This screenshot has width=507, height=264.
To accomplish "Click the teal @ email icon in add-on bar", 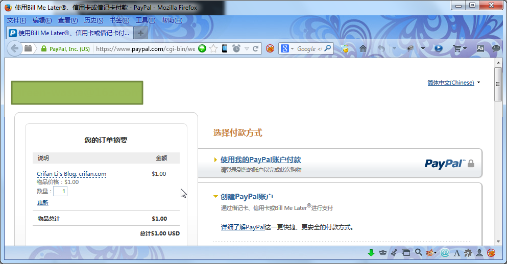I will (445, 253).
